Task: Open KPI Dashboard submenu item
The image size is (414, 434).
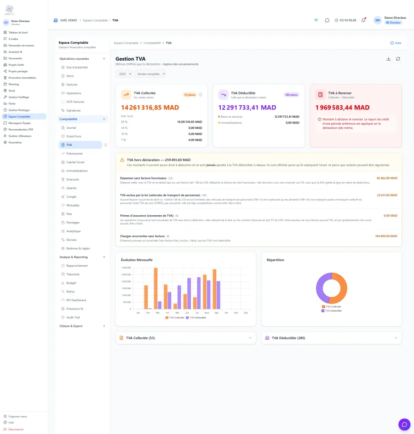Action: (76, 300)
